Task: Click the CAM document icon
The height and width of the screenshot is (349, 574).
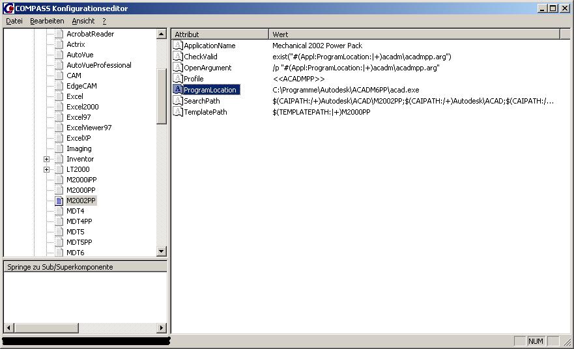Action: pos(59,76)
